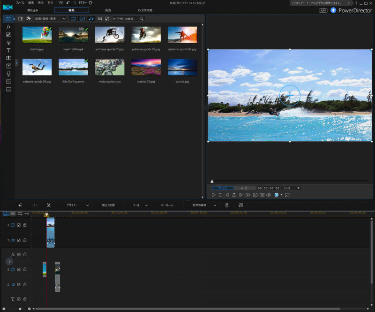Open the Voice-Over Recording Room microphone icon
The image size is (375, 312).
click(8, 74)
